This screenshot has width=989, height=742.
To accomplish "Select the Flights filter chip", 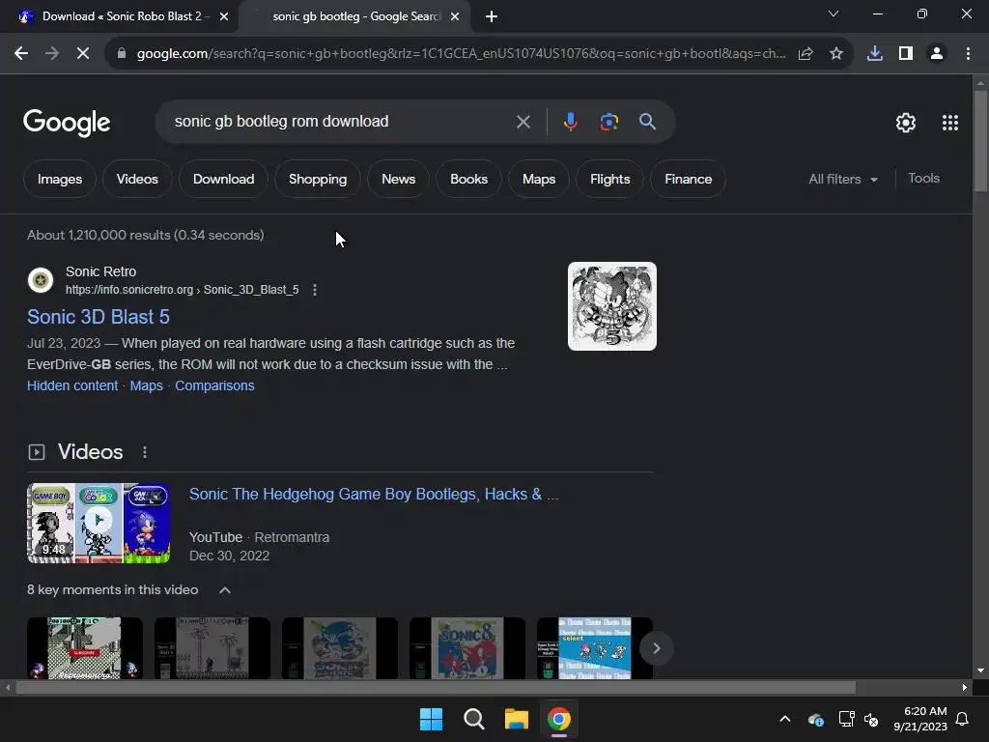I will pyautogui.click(x=610, y=179).
